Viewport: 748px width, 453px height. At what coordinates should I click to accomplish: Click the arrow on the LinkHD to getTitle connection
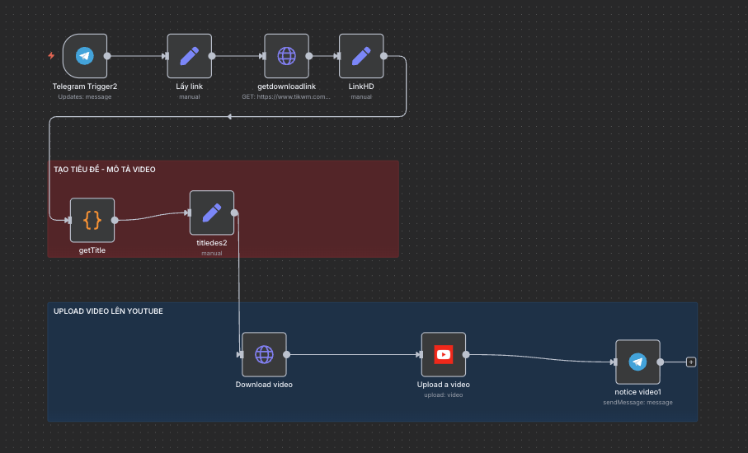click(x=229, y=117)
